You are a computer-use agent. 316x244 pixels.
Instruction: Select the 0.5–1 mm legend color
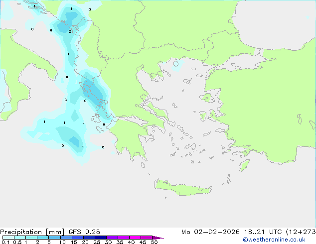click(20, 238)
